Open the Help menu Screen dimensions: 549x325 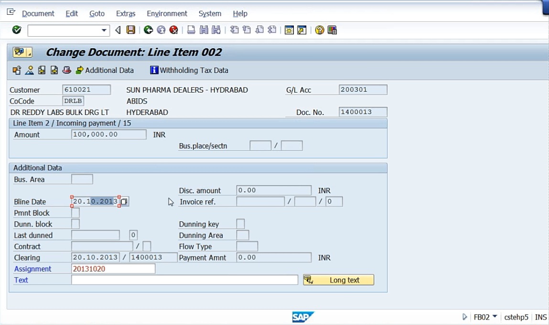[x=240, y=13]
